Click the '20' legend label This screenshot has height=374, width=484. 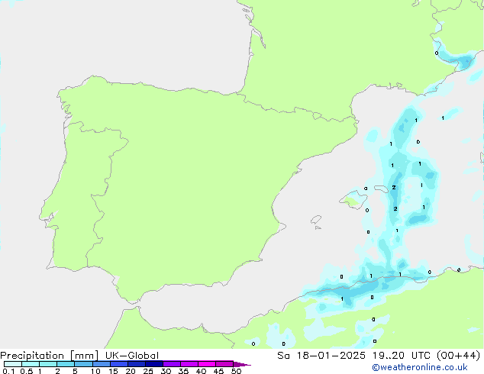click(x=131, y=371)
